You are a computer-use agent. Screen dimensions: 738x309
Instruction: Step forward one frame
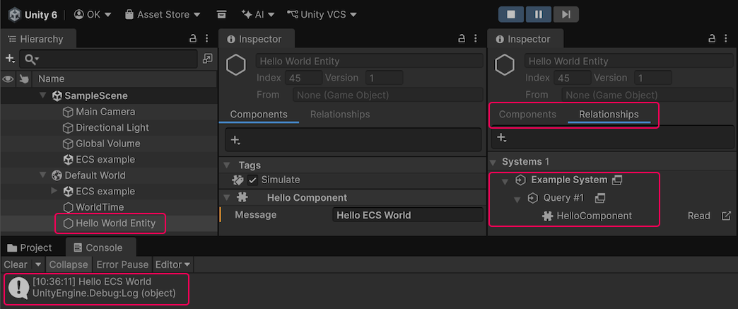[x=566, y=15]
